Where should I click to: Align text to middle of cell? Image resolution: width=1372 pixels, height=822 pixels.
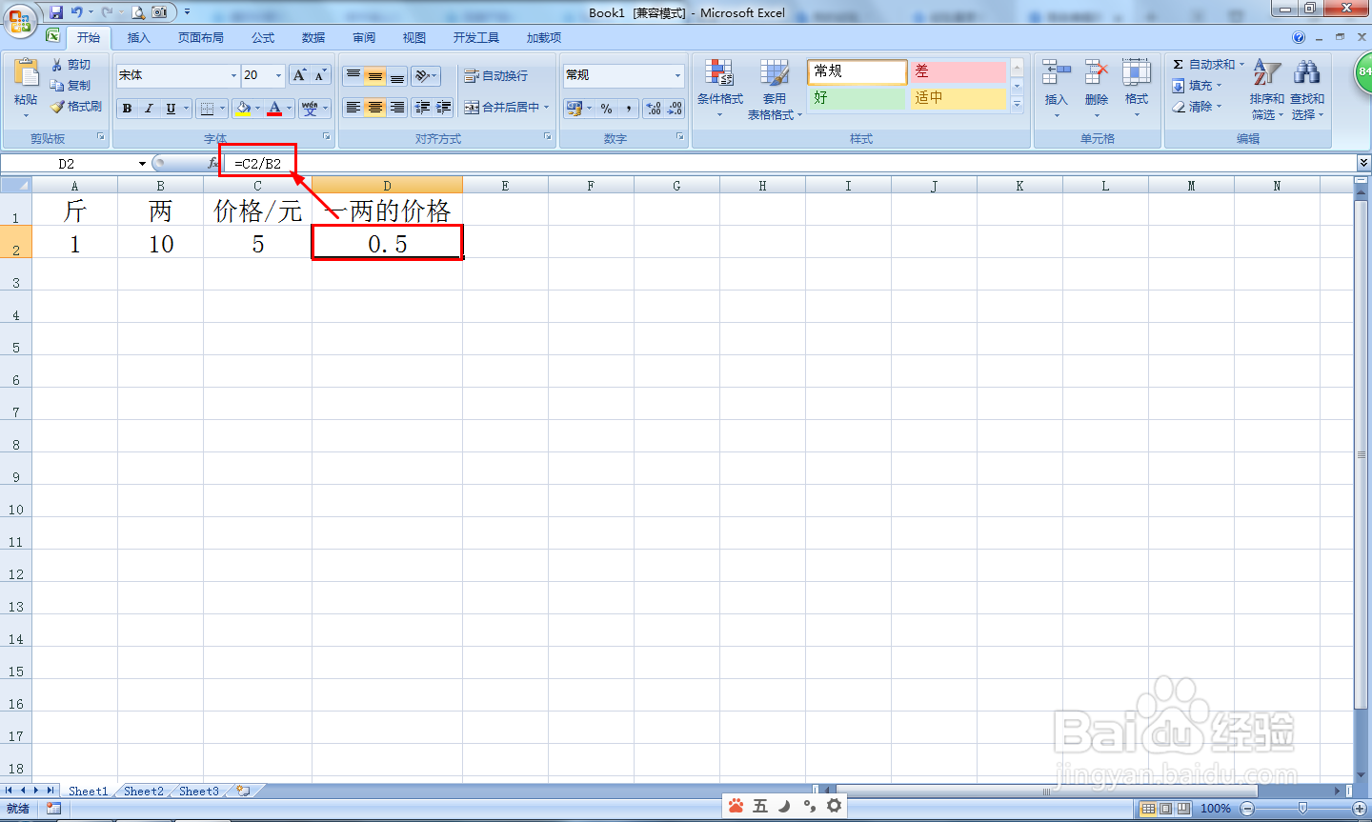click(375, 75)
